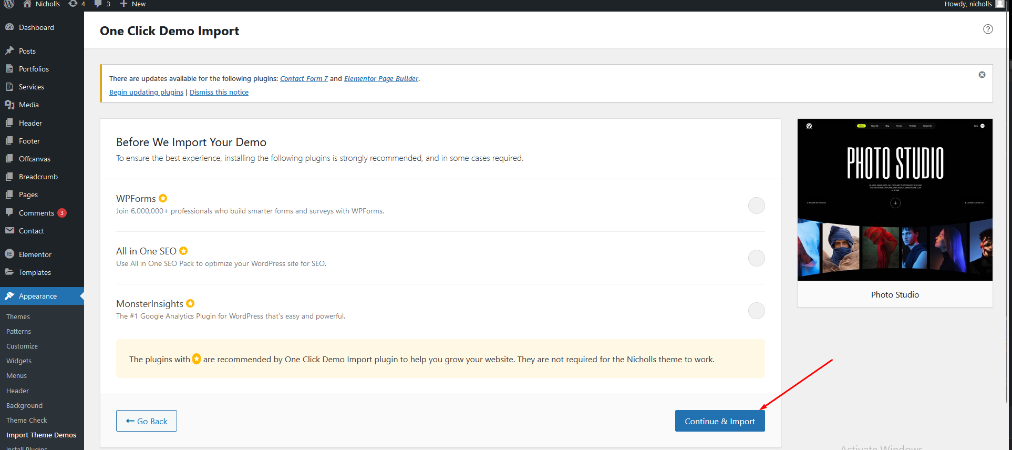Open the Customize submenu item
The image size is (1012, 450).
tap(22, 346)
